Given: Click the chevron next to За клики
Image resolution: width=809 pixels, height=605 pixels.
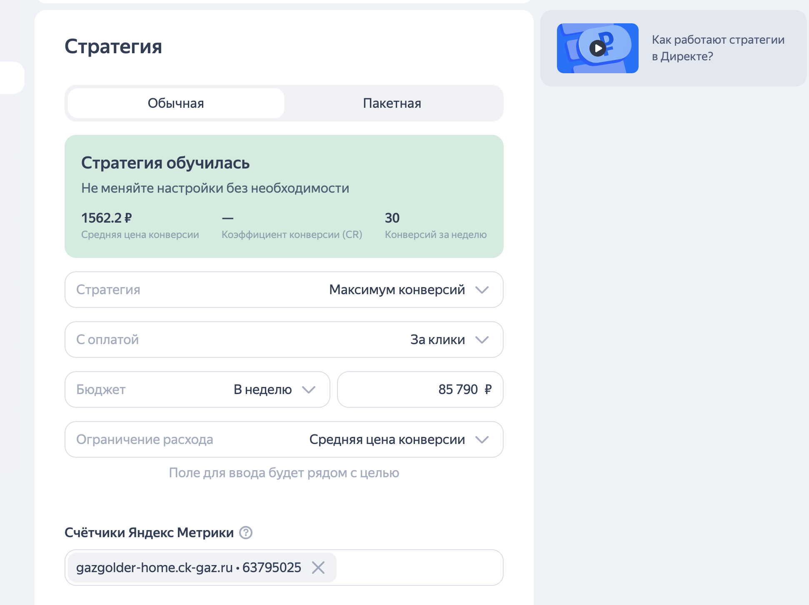Looking at the screenshot, I should pos(482,340).
